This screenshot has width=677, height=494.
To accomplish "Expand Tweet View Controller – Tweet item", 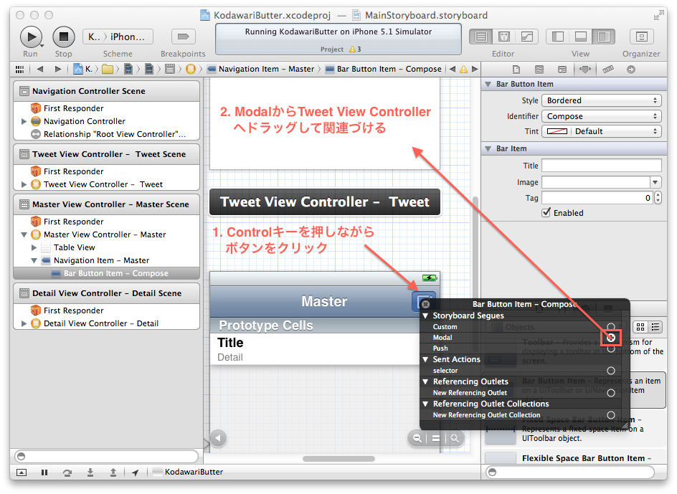I will [x=24, y=184].
